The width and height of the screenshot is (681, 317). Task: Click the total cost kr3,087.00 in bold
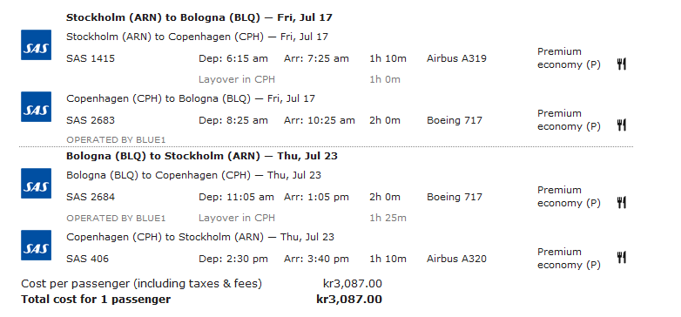[349, 300]
